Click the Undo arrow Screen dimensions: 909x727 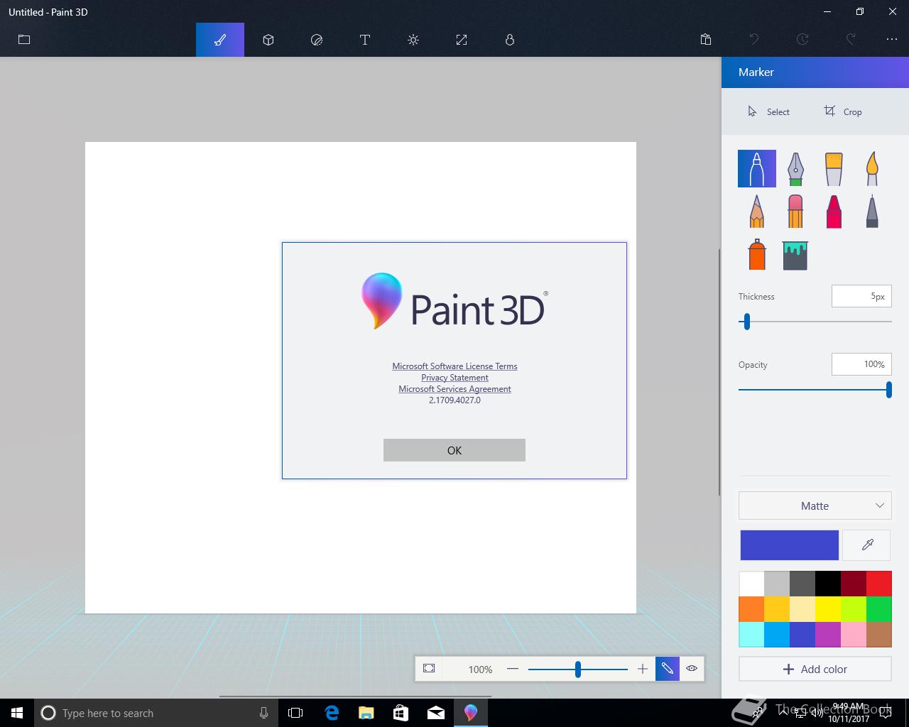coord(754,40)
